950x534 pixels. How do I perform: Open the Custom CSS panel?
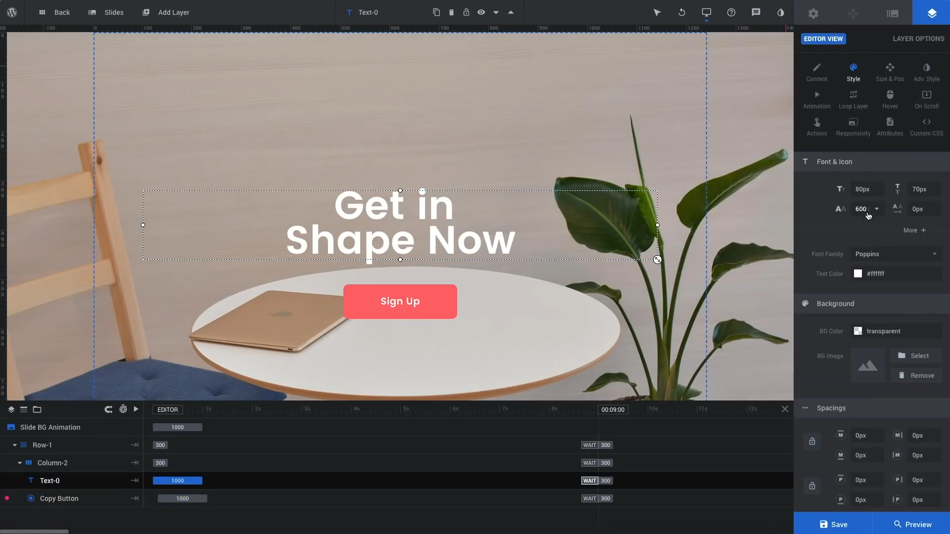[926, 126]
